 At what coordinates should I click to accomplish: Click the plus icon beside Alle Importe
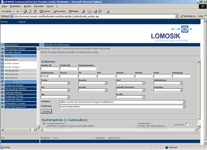point(2,74)
